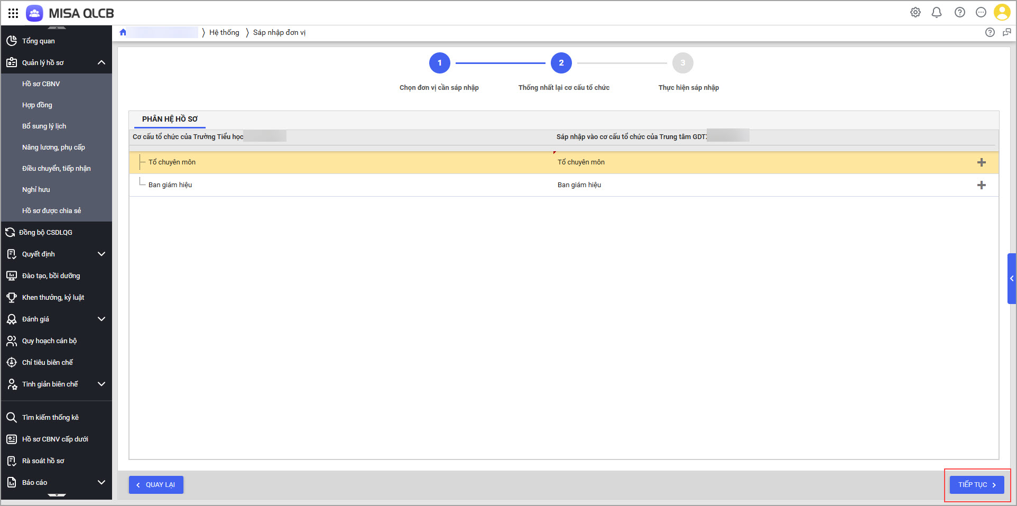Click step 2 circle Thống nhất lại cơ cấu

(561, 63)
